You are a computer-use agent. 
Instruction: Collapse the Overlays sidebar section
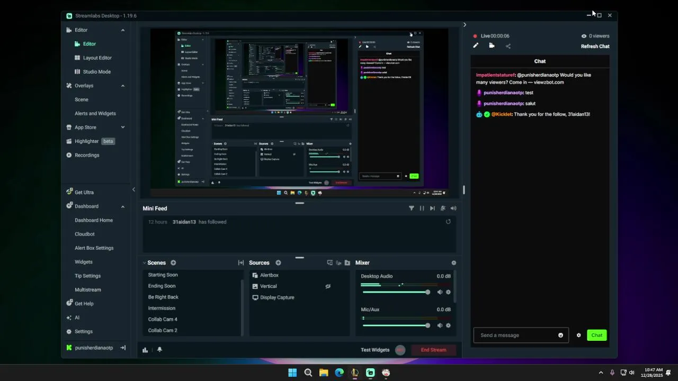pyautogui.click(x=123, y=86)
